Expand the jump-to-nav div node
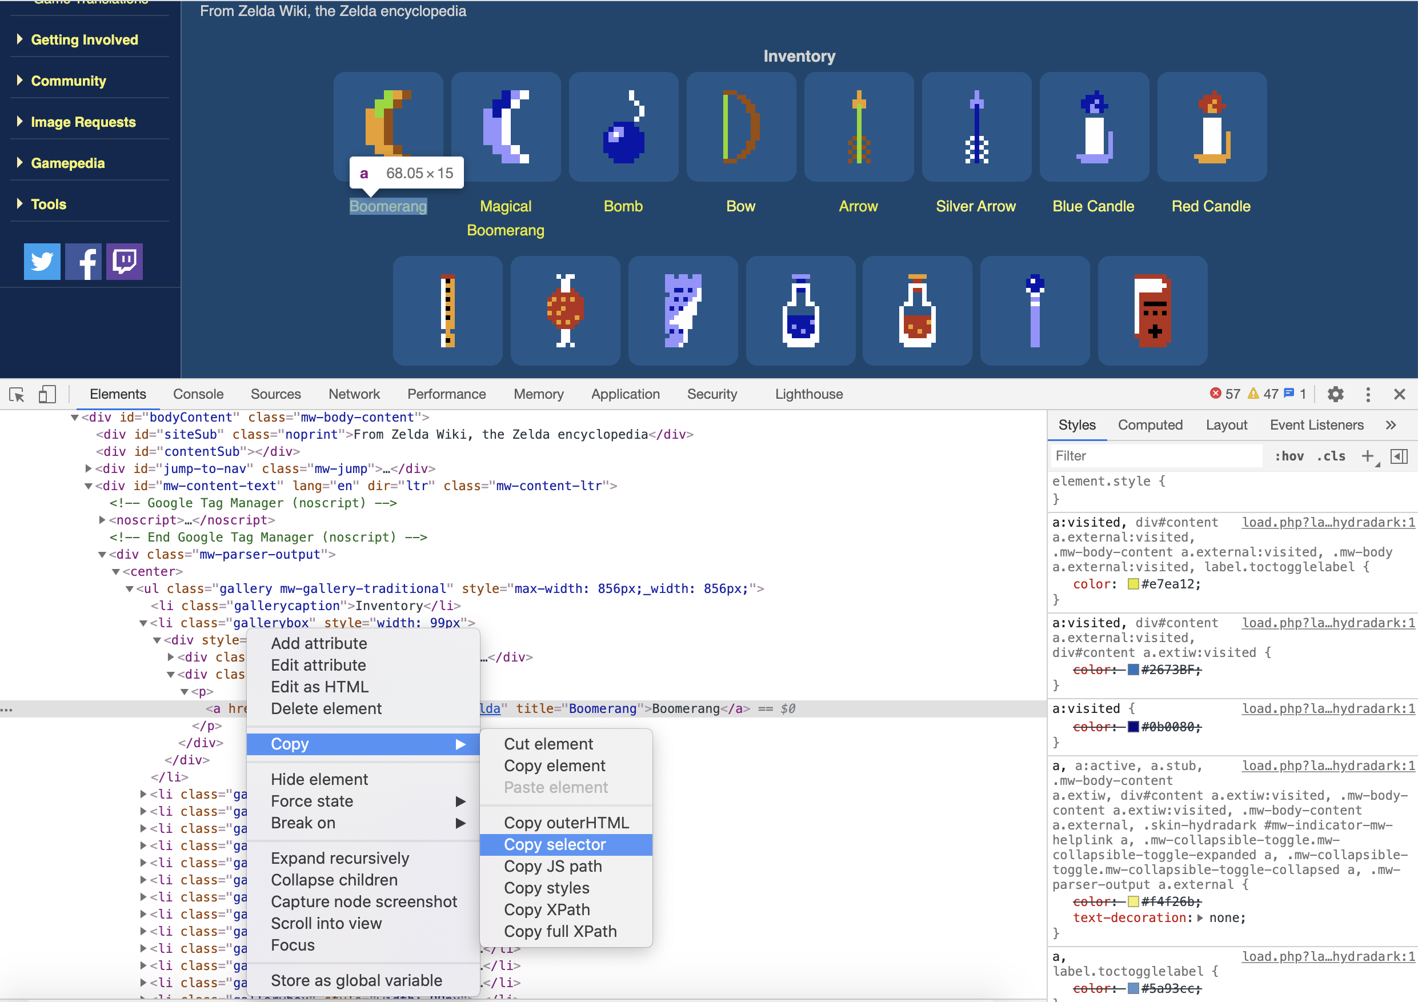1418x1002 pixels. click(x=89, y=468)
